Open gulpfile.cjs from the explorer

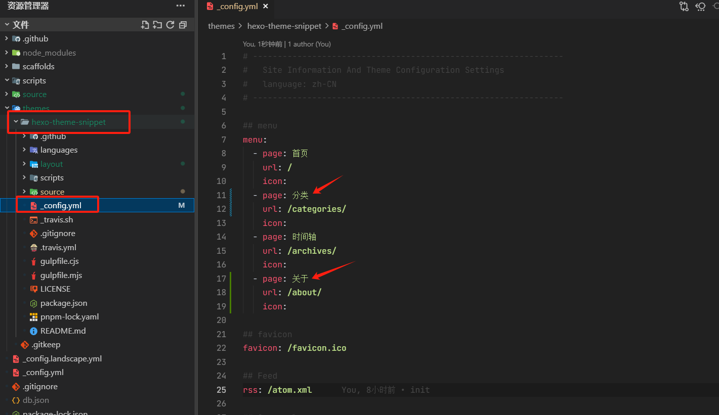[59, 261]
